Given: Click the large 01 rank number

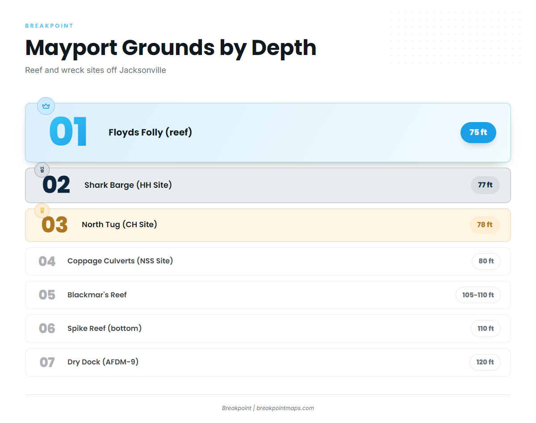Looking at the screenshot, I should [68, 132].
